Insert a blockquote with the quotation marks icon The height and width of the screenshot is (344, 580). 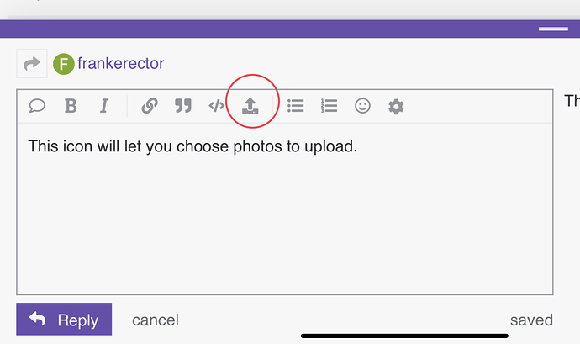click(x=182, y=106)
